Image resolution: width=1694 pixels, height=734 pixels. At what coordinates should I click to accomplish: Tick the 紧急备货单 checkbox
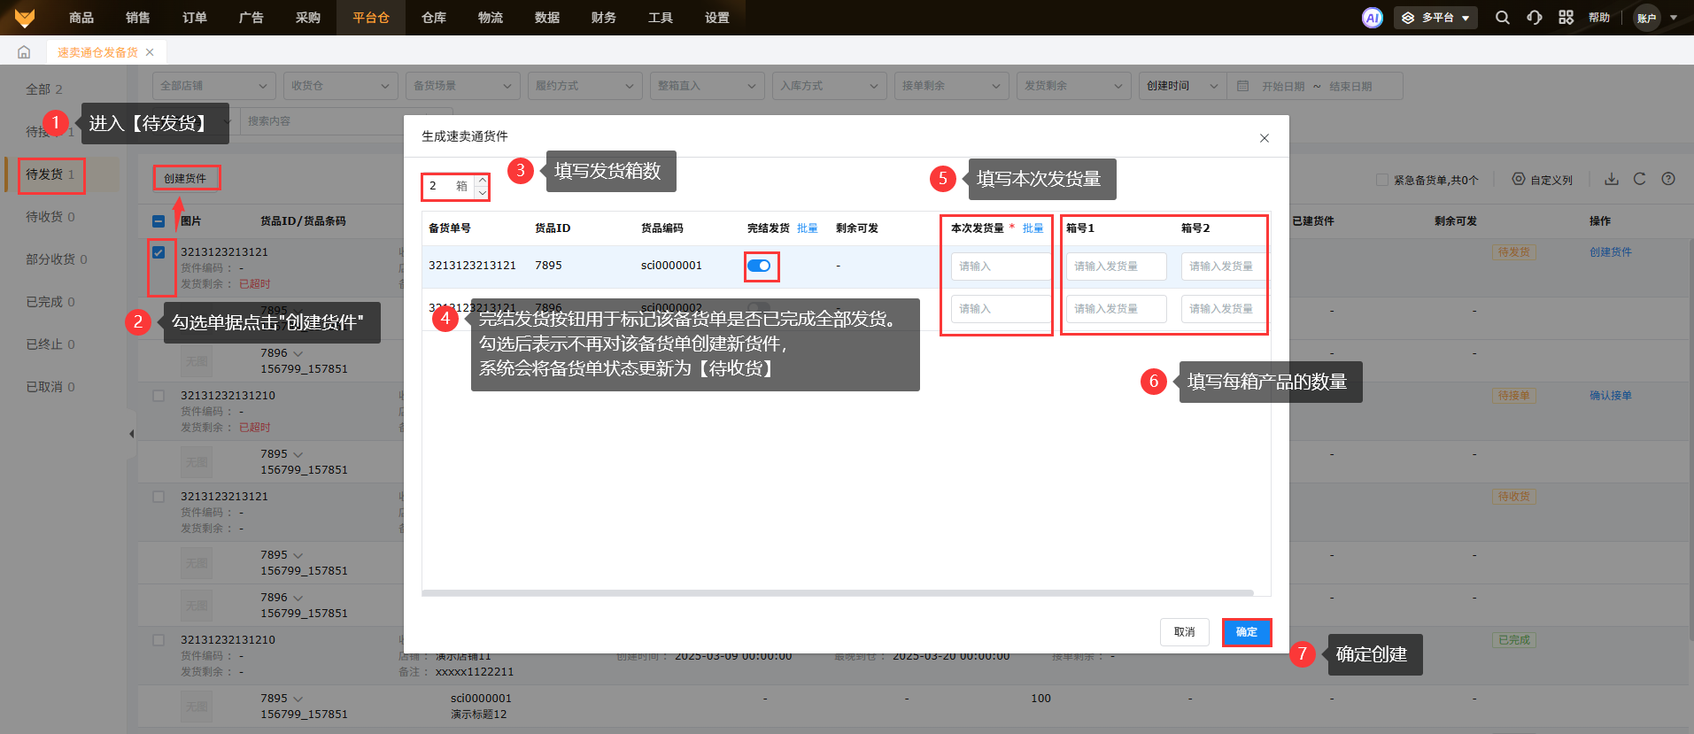click(1381, 180)
